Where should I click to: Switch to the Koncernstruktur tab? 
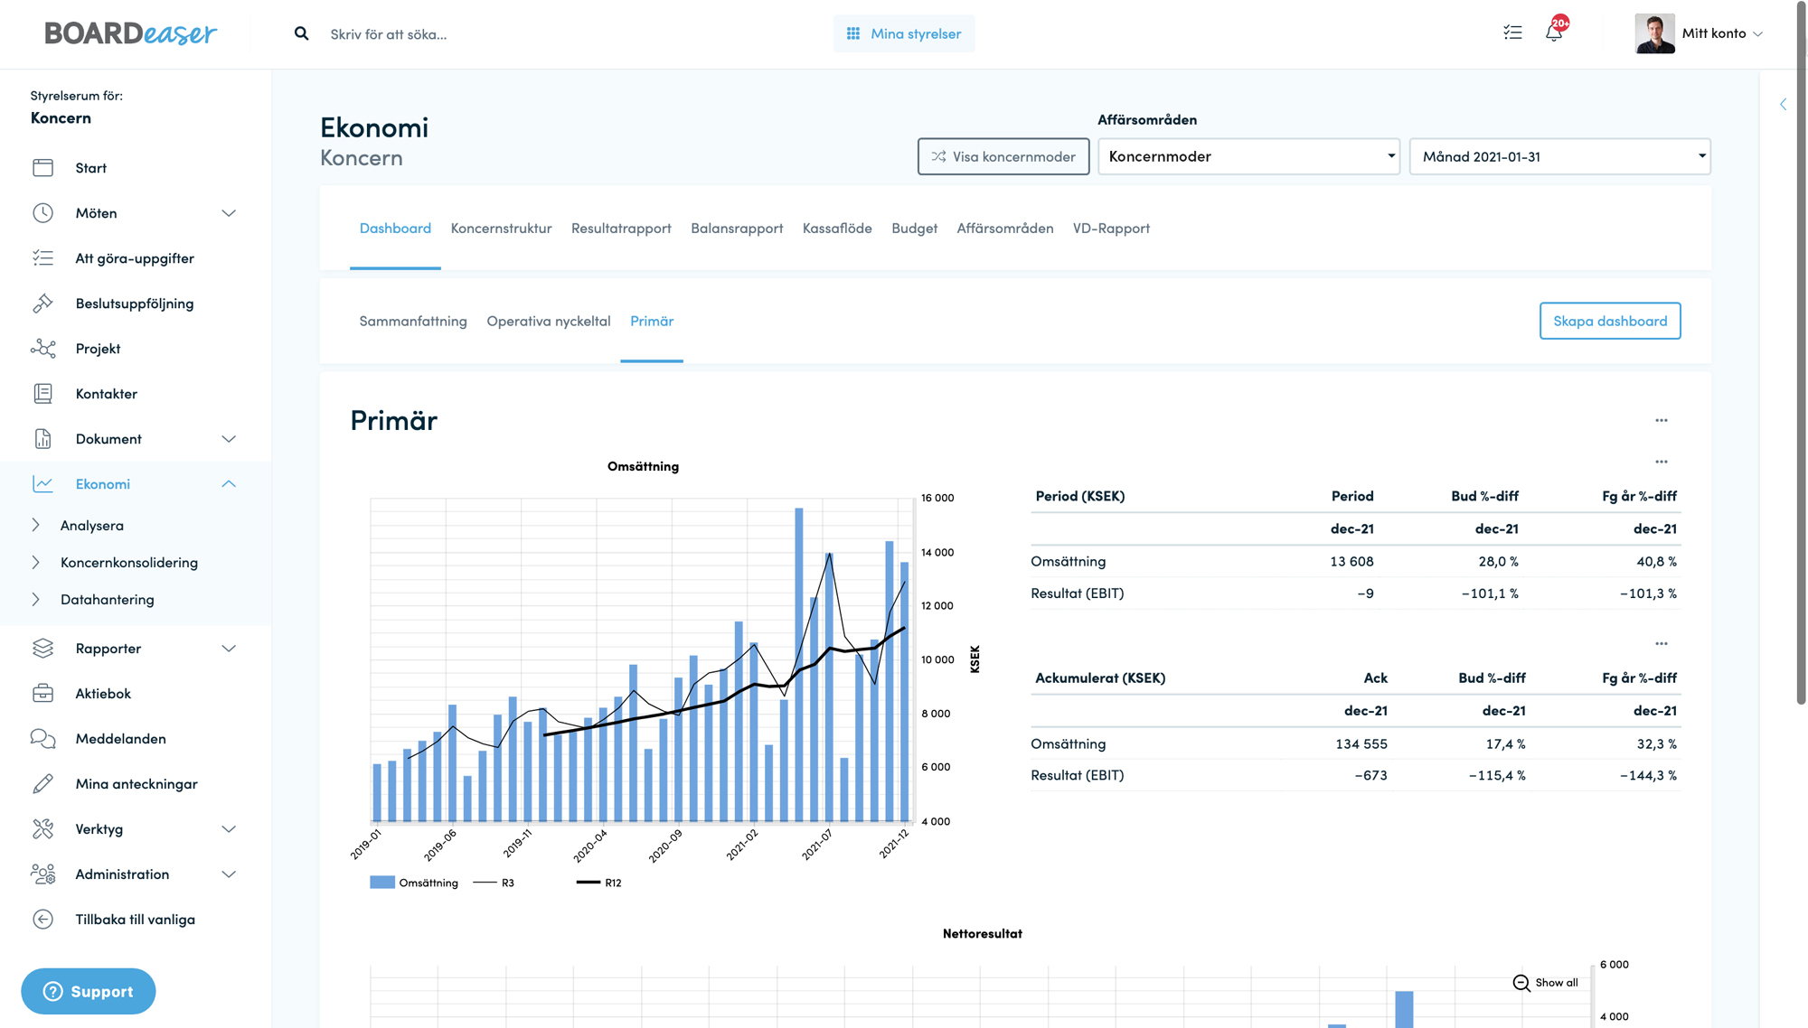point(501,229)
